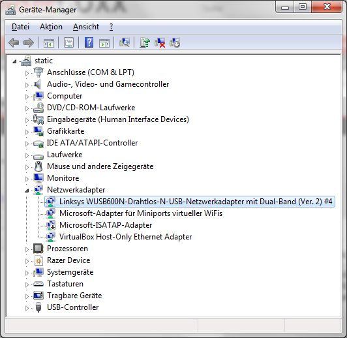Expand the Laufwerke category arrow

pos(27,155)
